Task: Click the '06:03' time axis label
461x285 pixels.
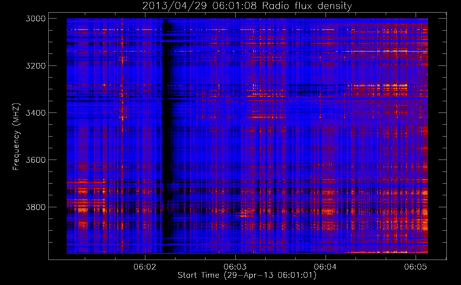Action: [x=235, y=267]
